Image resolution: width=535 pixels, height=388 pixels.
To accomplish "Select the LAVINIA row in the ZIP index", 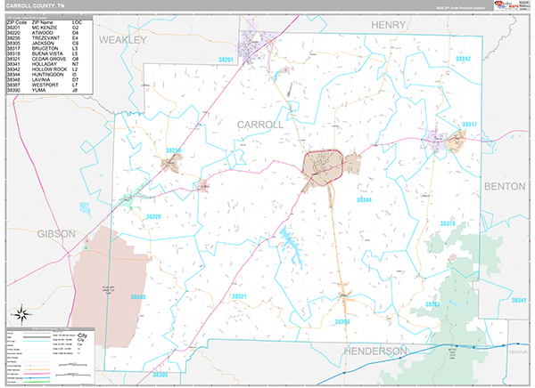I will 43,80.
